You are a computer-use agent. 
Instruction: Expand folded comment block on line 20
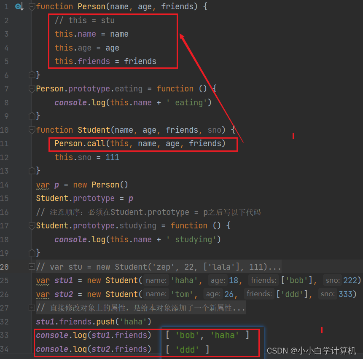[32, 267]
